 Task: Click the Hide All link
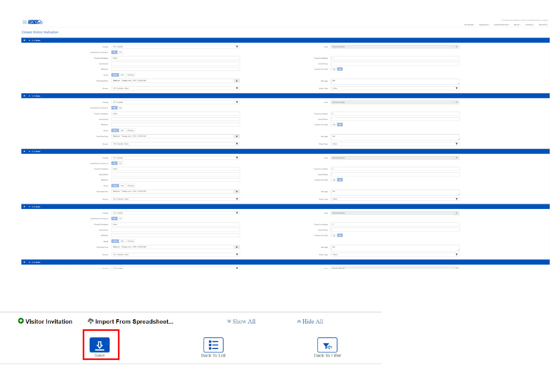click(310, 322)
